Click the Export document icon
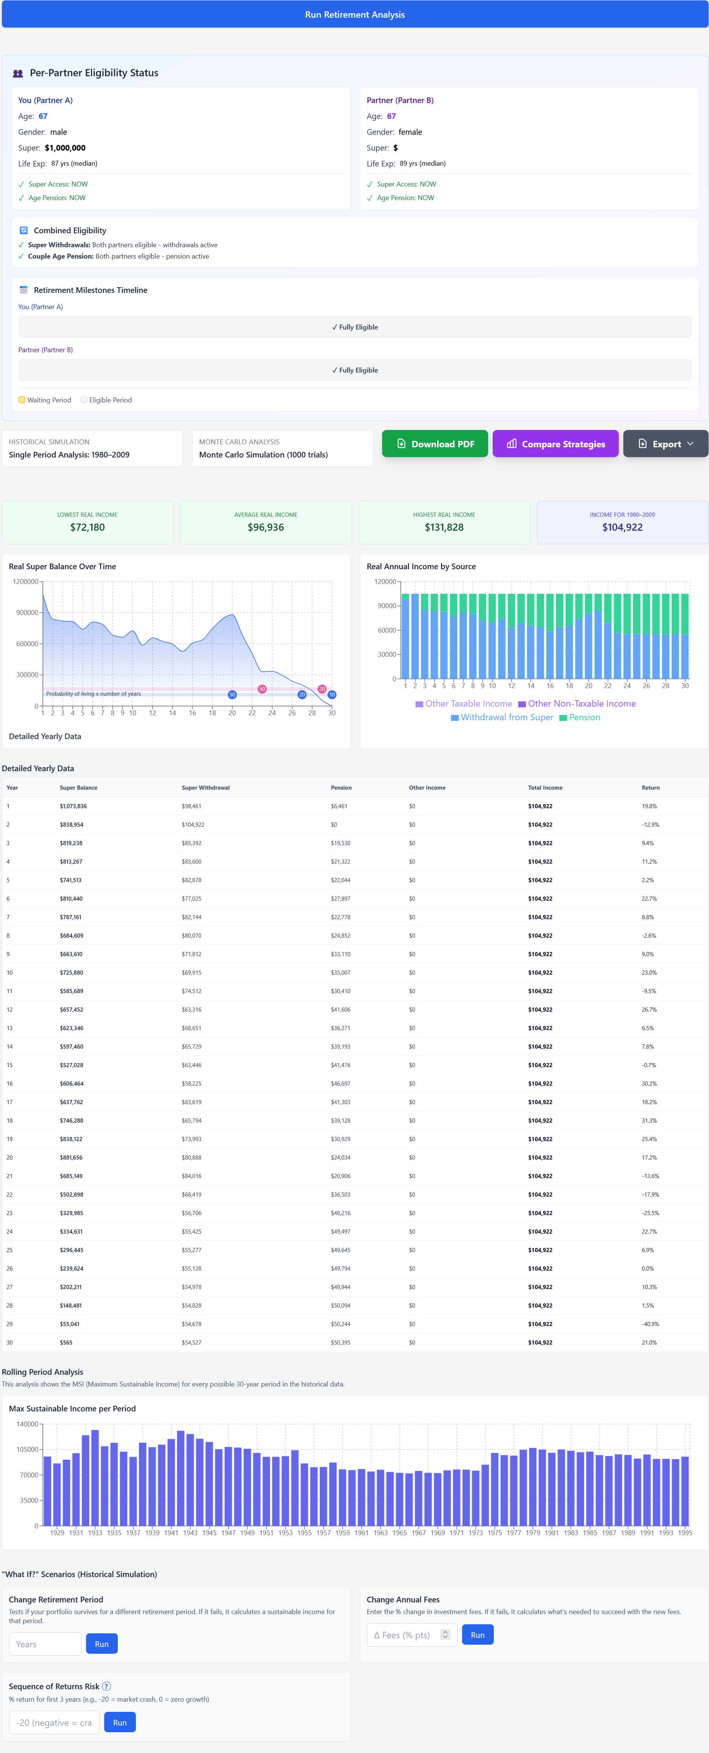 pos(642,444)
